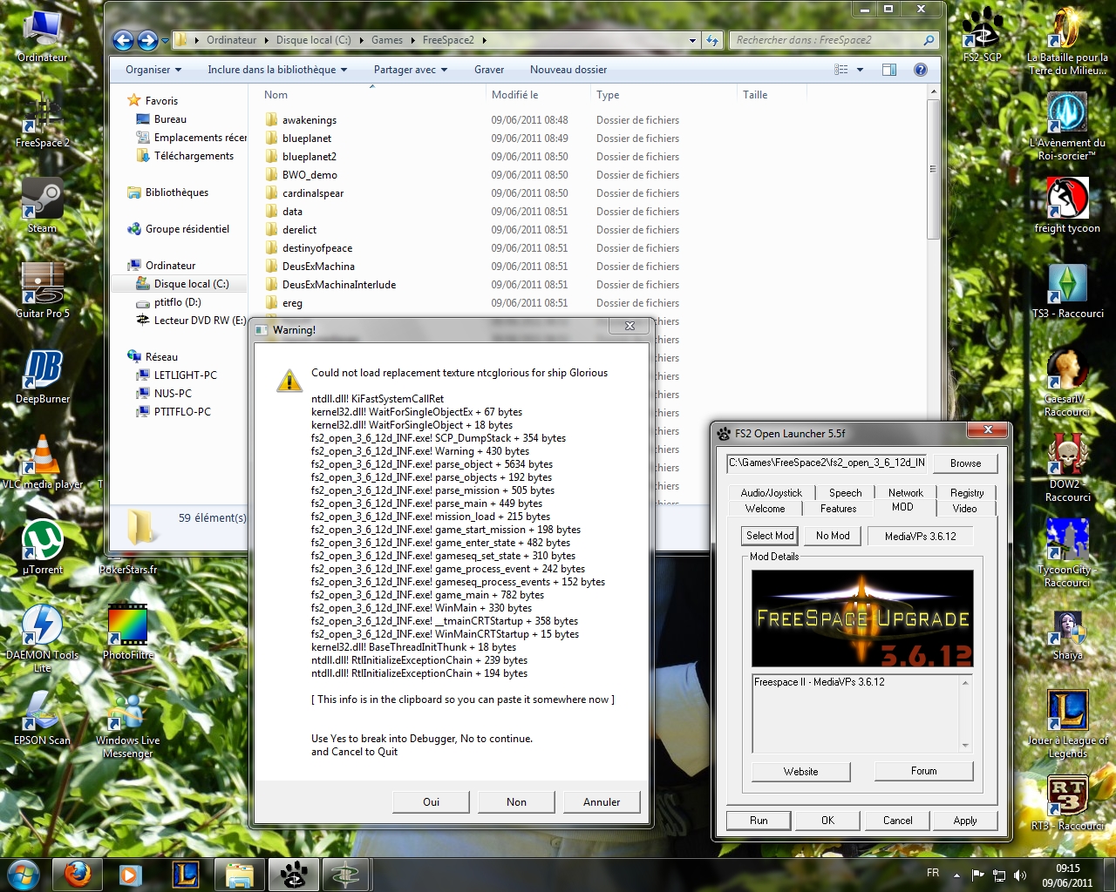Screen dimensions: 1116x892
Task: Toggle the Explorer preview pane button
Action: [x=889, y=70]
